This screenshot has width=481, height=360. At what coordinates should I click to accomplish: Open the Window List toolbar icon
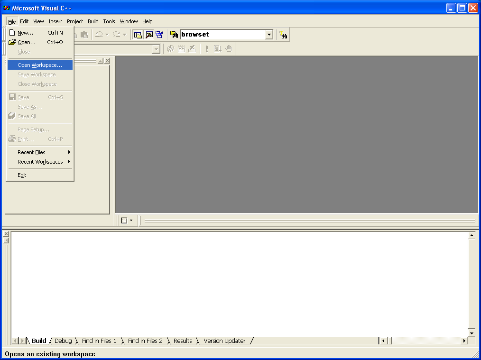pyautogui.click(x=159, y=35)
